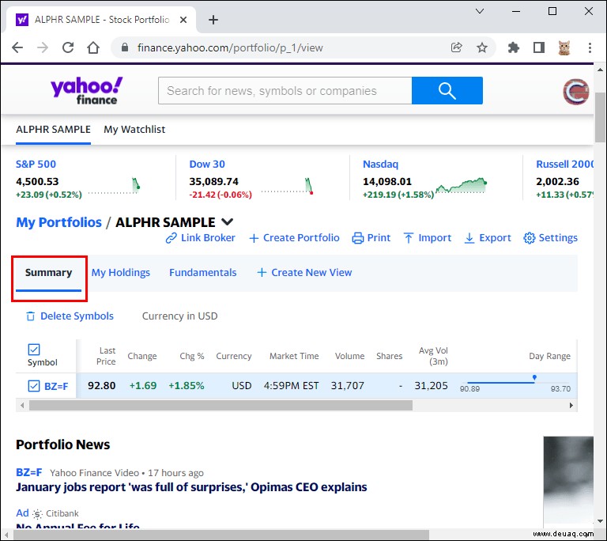The image size is (607, 541).
Task: Toggle the select-all checkbox above Symbol
Action: 34,349
